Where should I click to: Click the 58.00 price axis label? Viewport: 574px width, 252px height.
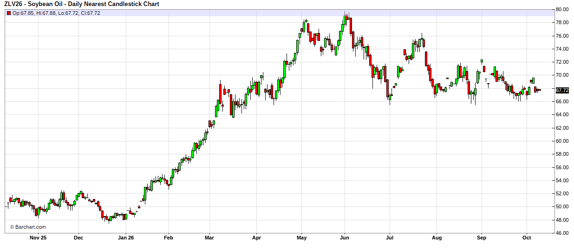(x=562, y=154)
